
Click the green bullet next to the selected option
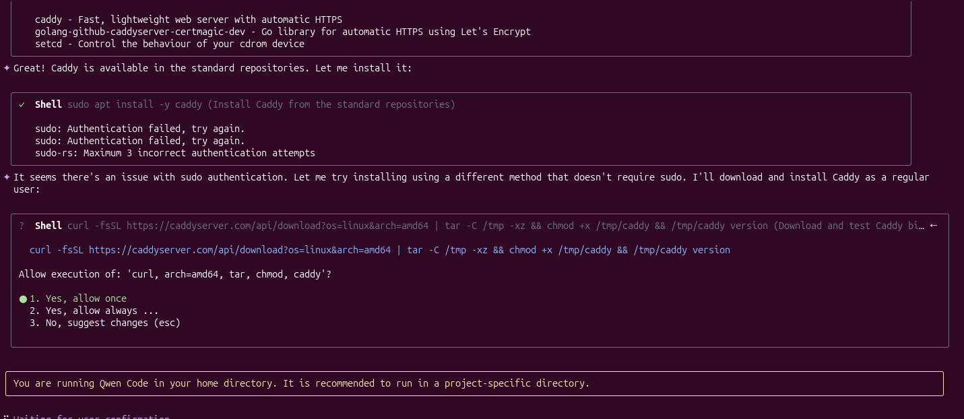(x=22, y=298)
